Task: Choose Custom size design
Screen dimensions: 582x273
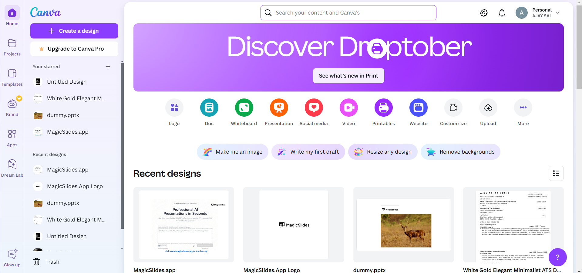Action: (453, 112)
